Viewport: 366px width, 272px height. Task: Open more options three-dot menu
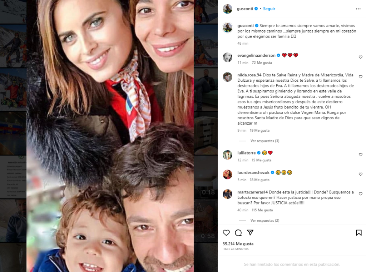point(358,9)
